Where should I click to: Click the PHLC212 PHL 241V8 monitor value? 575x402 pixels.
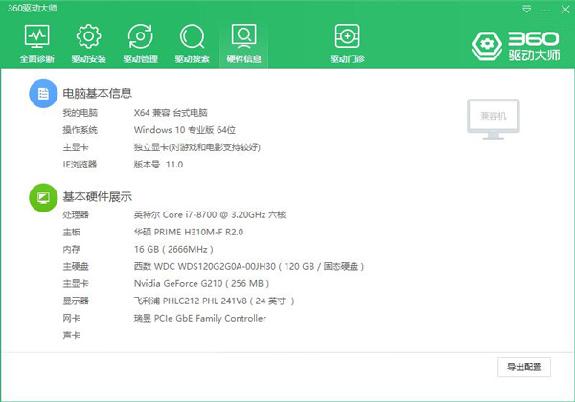coord(214,301)
